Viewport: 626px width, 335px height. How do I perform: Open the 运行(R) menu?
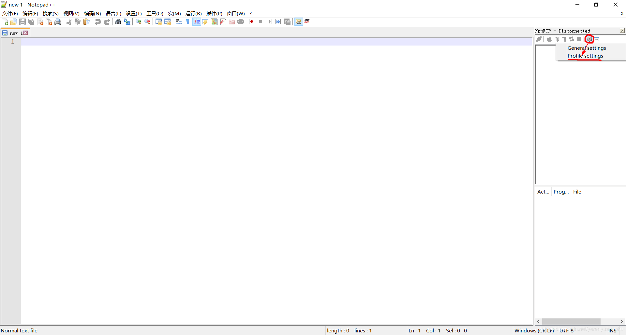coord(194,13)
